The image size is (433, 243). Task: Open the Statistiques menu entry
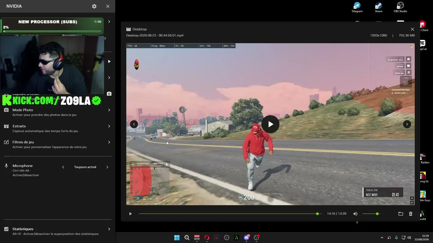(58, 231)
